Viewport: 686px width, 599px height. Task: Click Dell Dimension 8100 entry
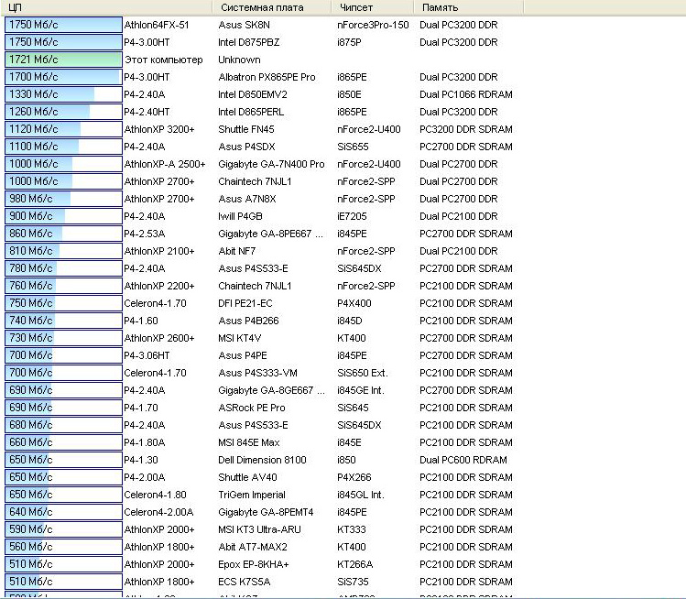click(262, 461)
